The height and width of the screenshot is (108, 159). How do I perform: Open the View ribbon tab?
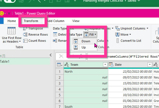pyautogui.click(x=76, y=21)
